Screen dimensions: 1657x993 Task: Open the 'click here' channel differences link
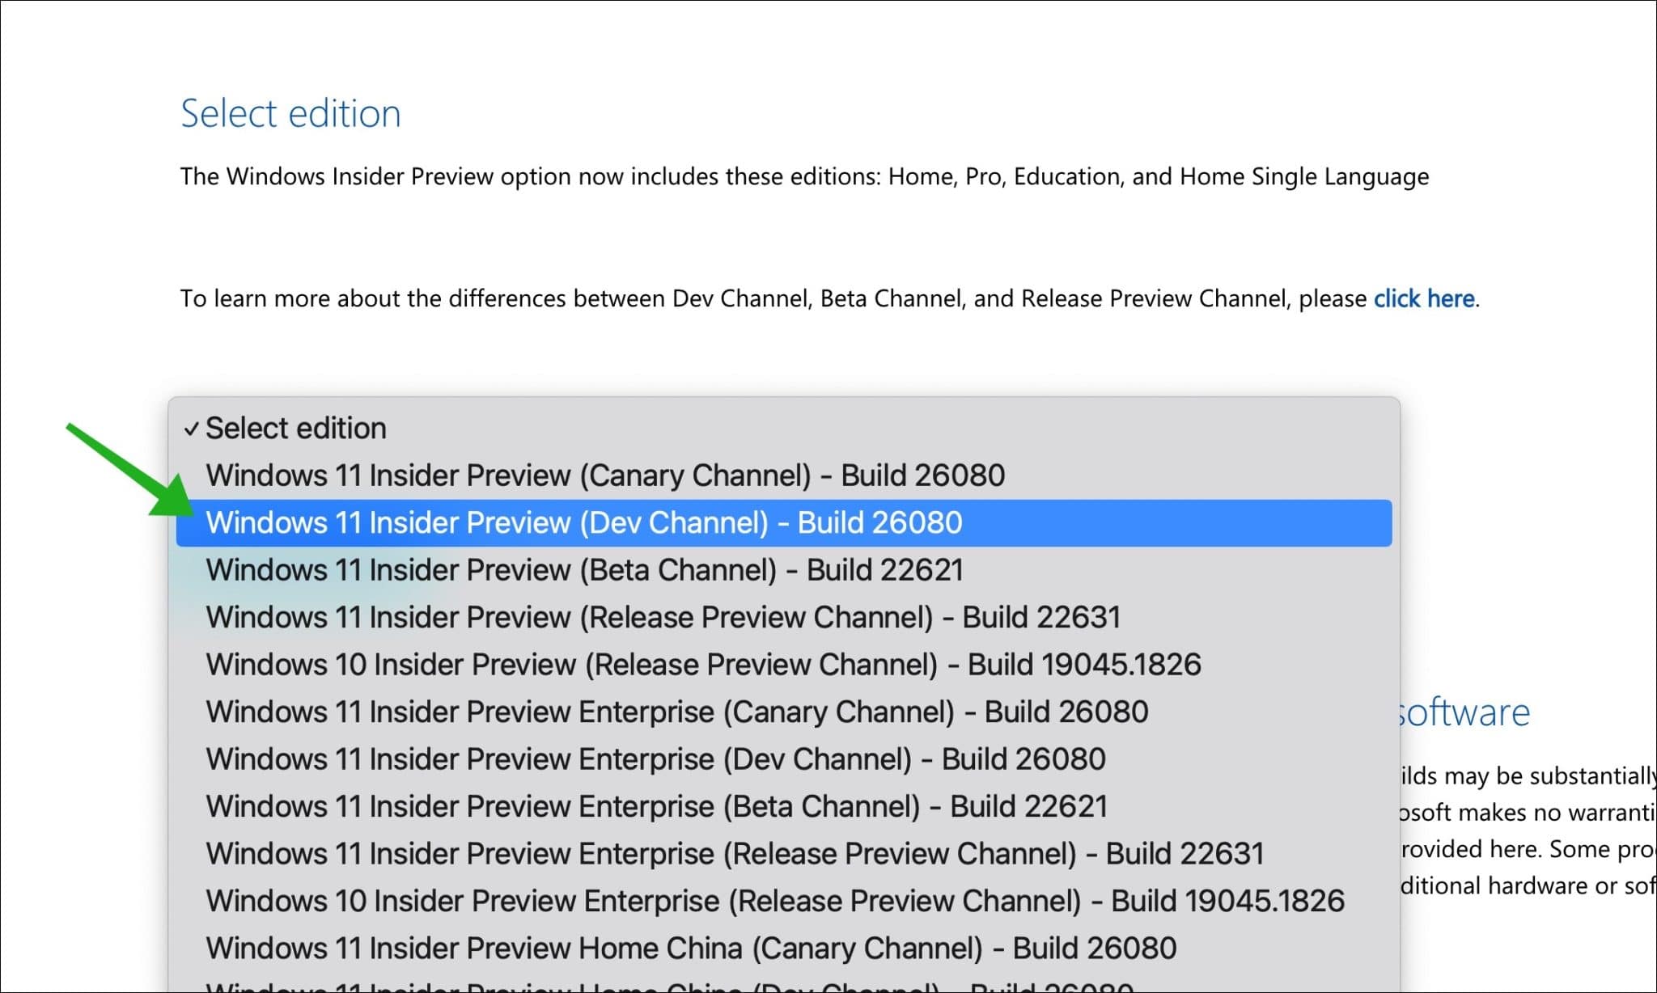click(x=1424, y=298)
